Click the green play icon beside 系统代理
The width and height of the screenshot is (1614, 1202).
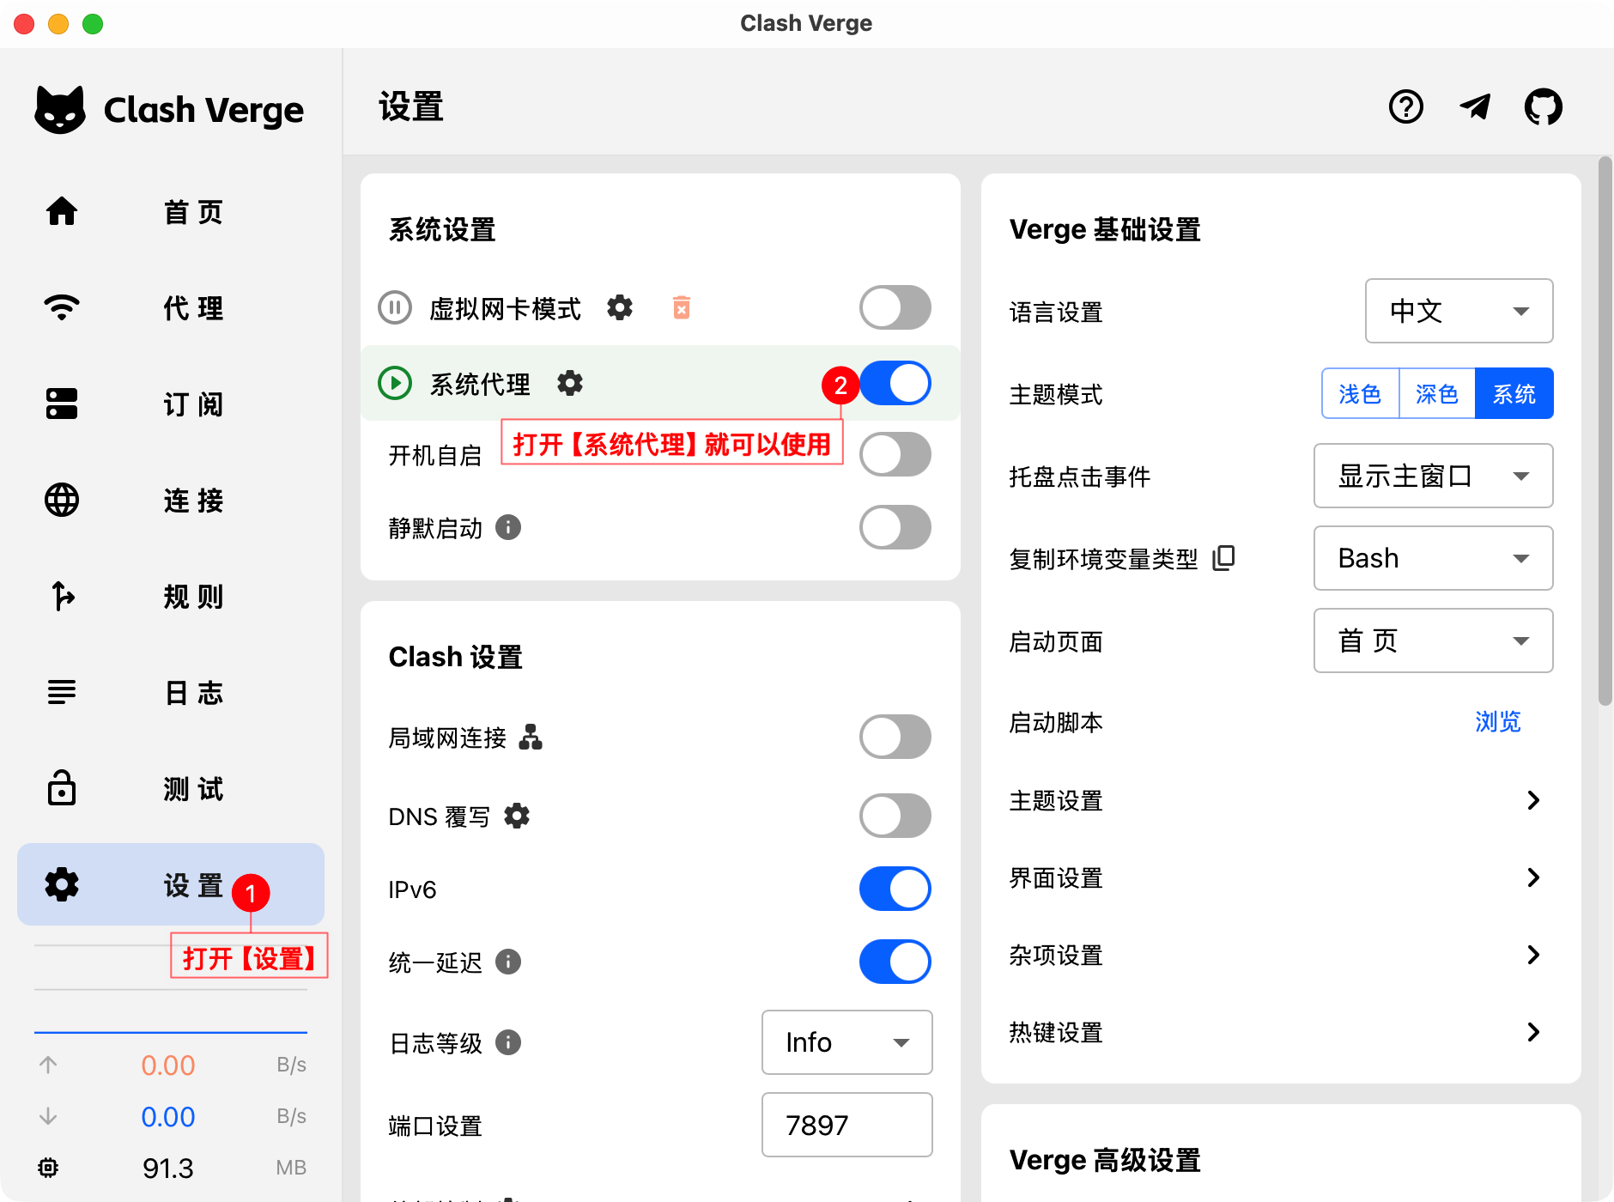pos(395,383)
